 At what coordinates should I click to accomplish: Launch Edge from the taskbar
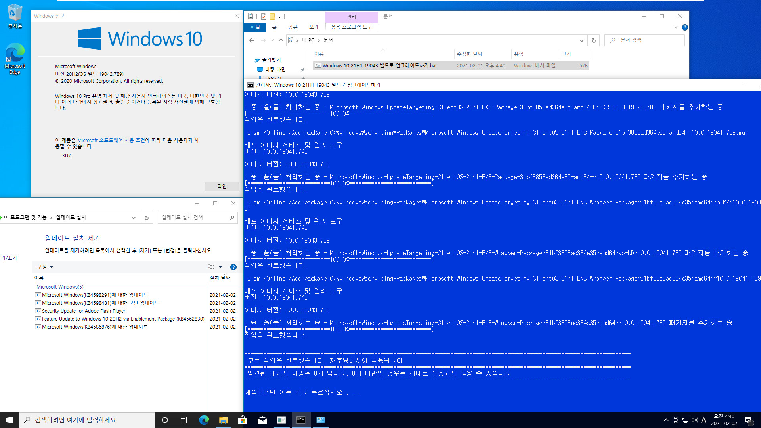click(204, 420)
